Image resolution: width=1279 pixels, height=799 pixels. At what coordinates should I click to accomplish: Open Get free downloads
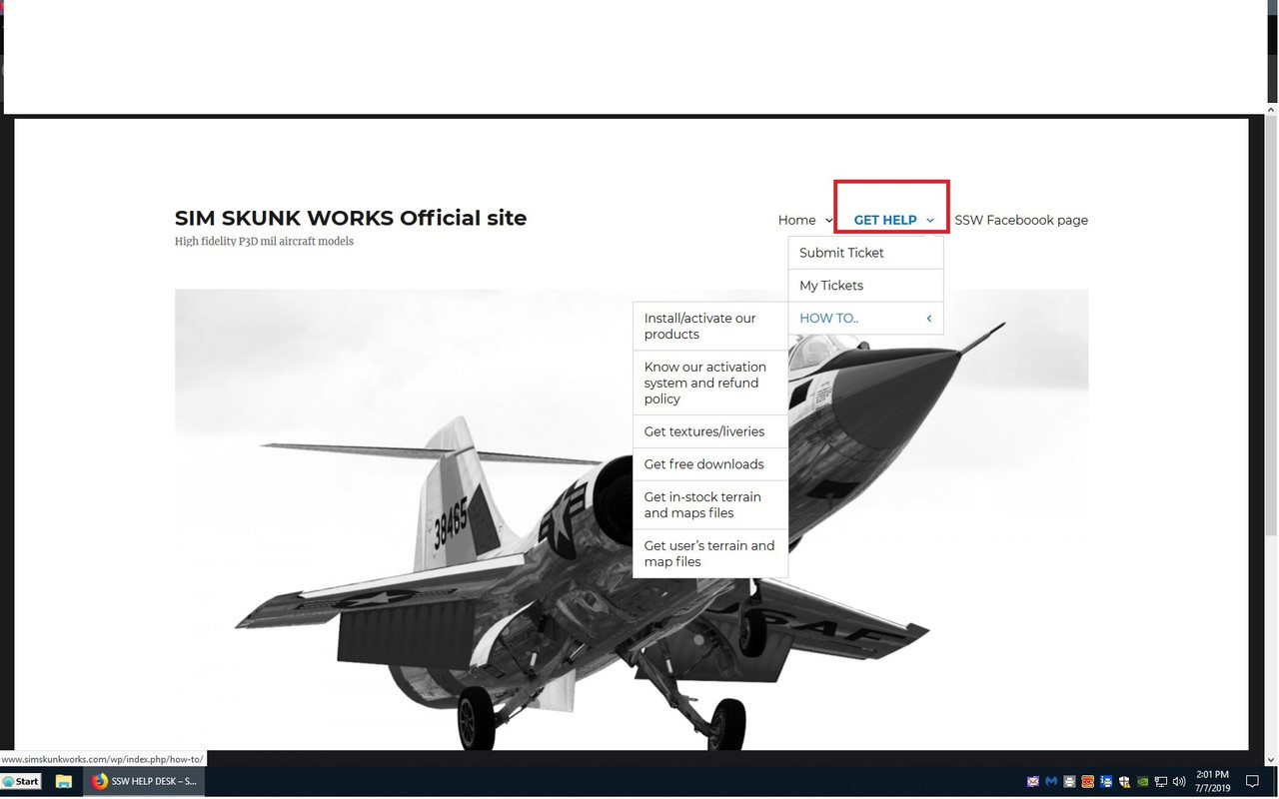pyautogui.click(x=710, y=464)
